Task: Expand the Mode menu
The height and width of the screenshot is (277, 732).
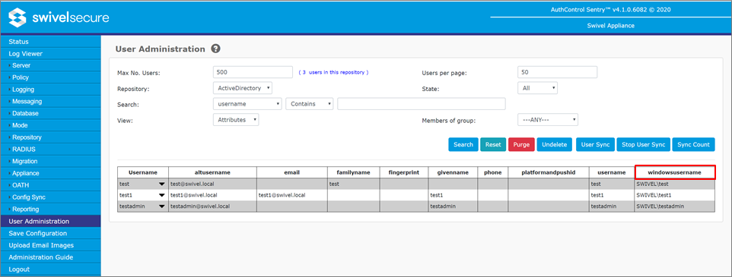Action: [x=50, y=125]
